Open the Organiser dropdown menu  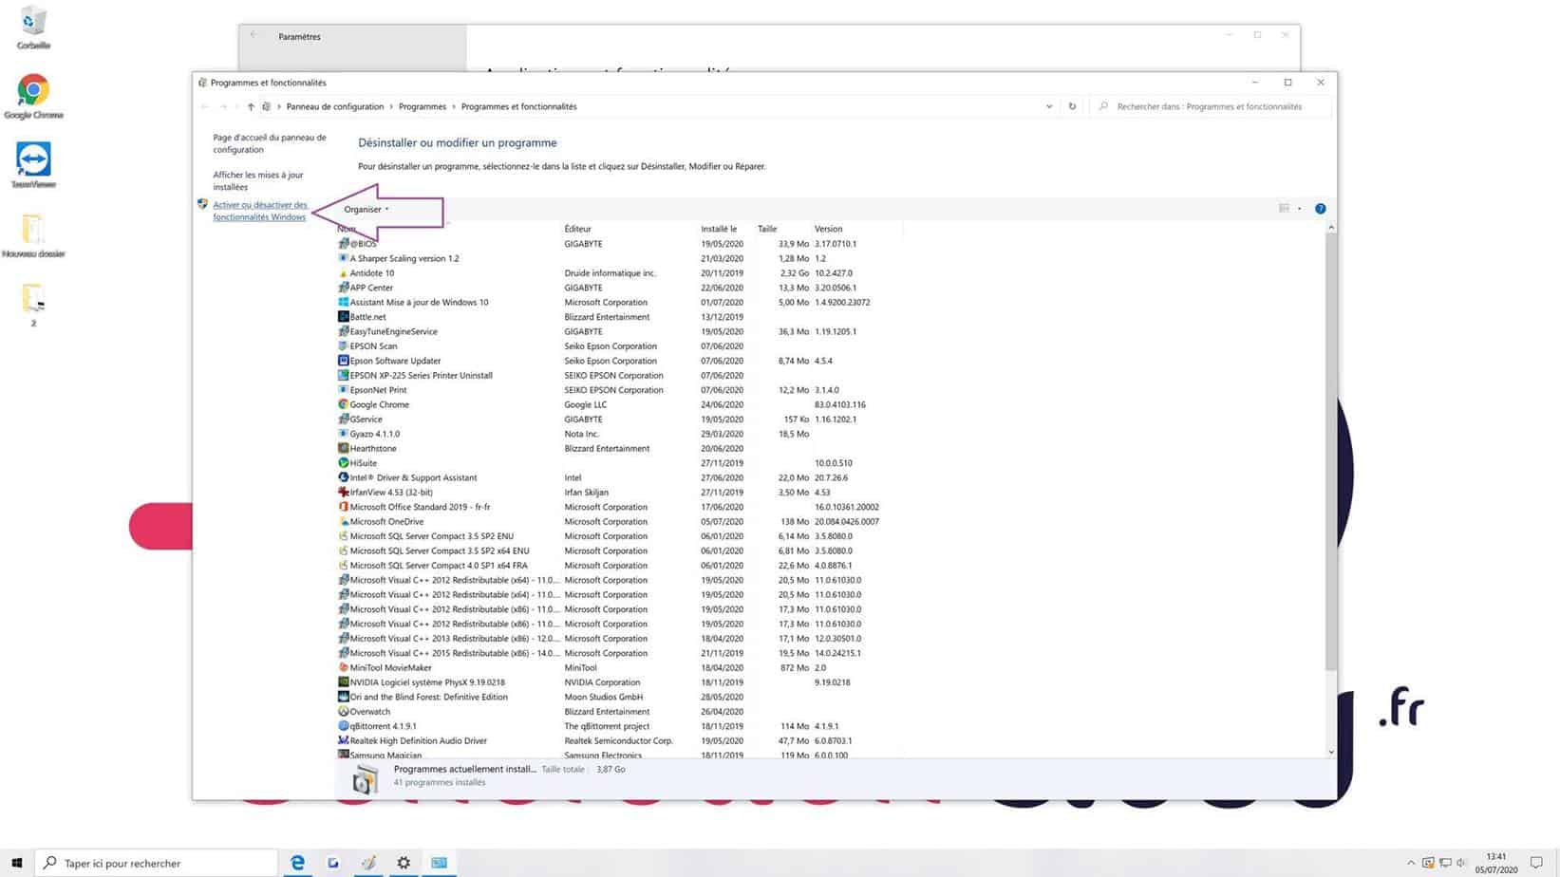367,209
